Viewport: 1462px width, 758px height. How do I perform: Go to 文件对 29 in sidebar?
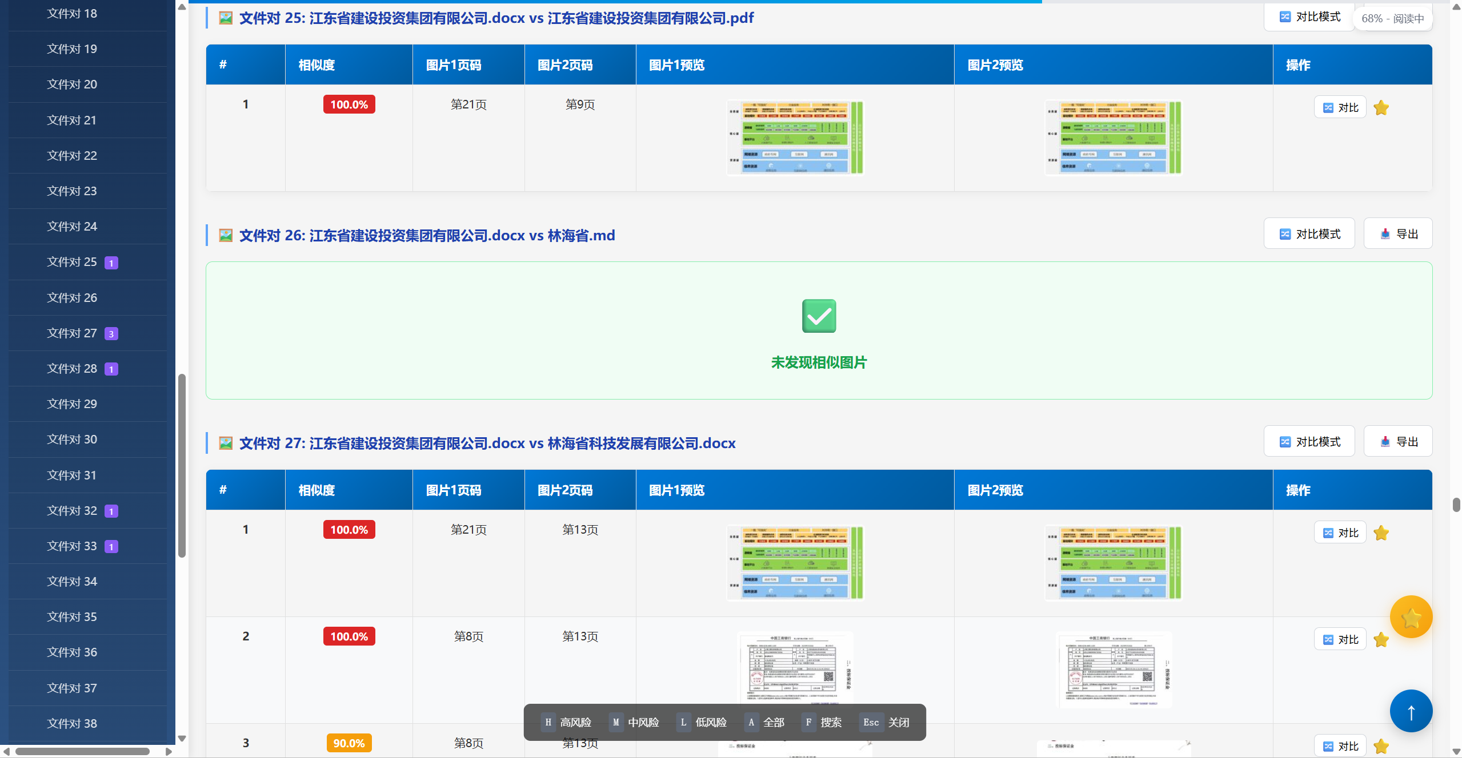[88, 404]
